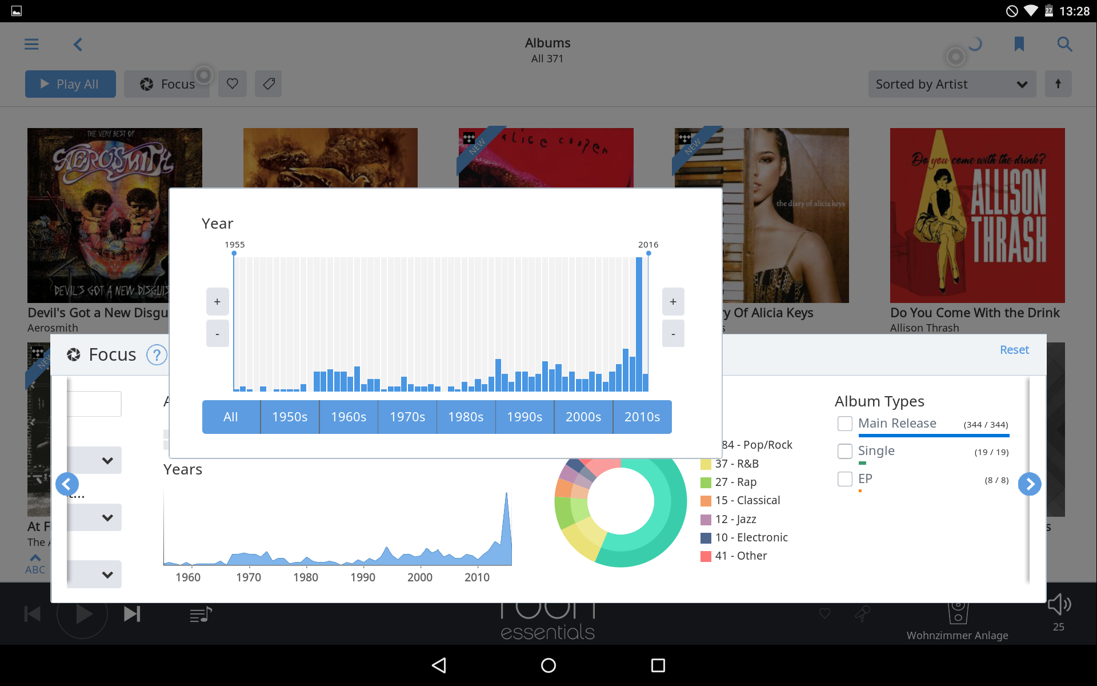Click the Focus button in toolbar

pos(167,84)
